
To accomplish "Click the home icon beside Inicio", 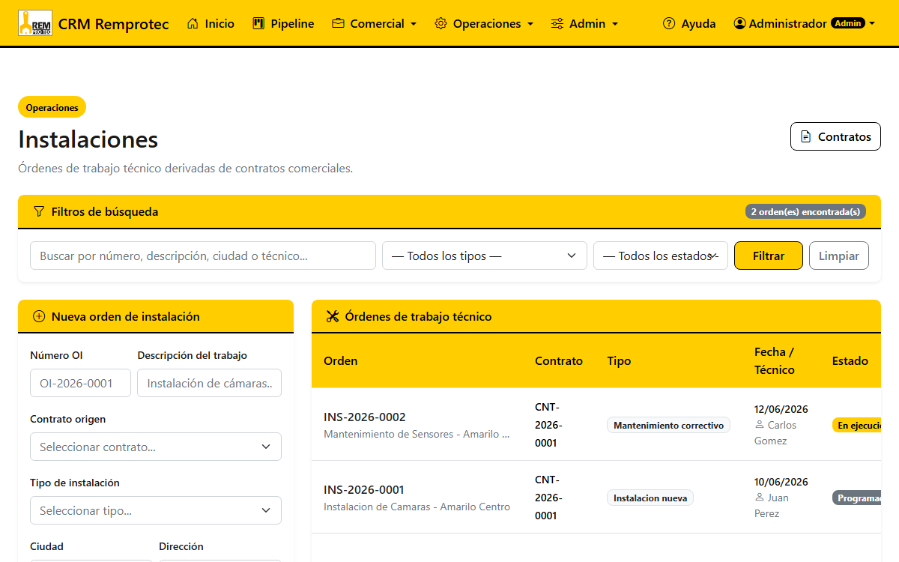I will 193,24.
